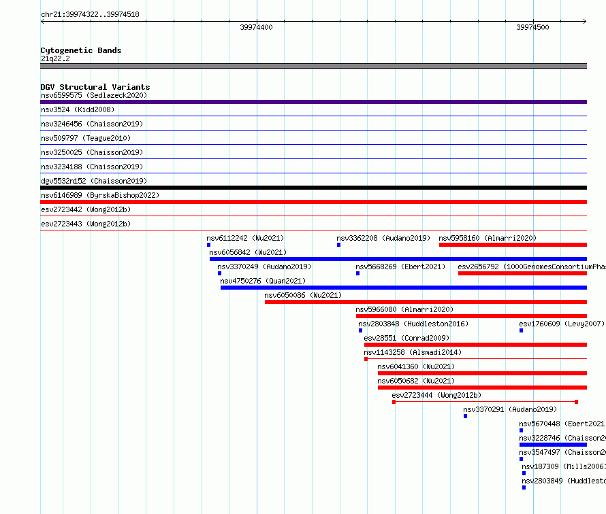
Task: Click the nsv2803849 blue marker
Action: (x=524, y=487)
